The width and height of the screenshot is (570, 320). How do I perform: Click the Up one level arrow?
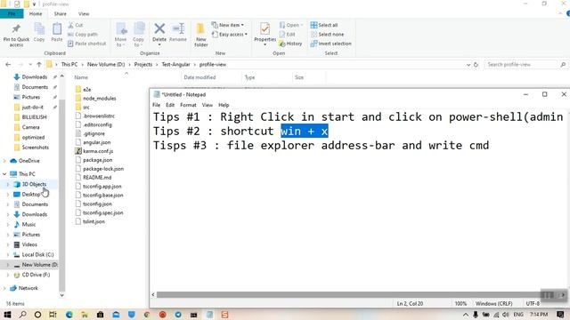pyautogui.click(x=39, y=64)
